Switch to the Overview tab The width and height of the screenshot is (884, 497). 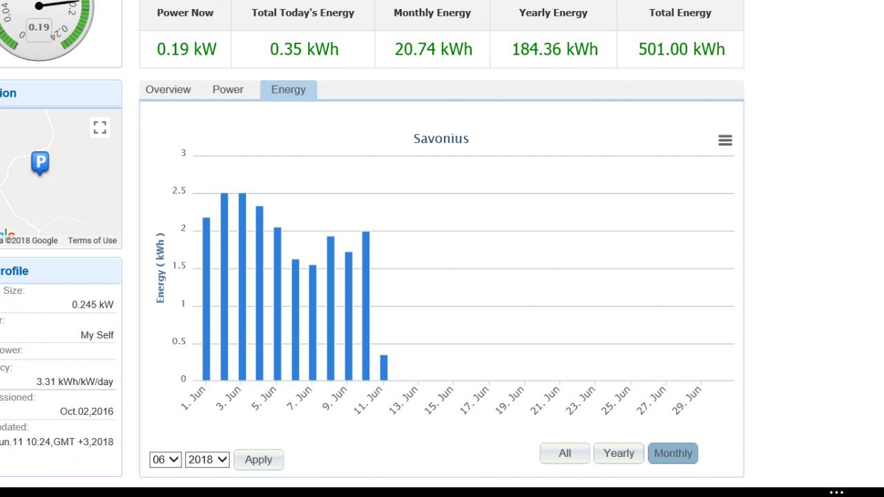[168, 90]
